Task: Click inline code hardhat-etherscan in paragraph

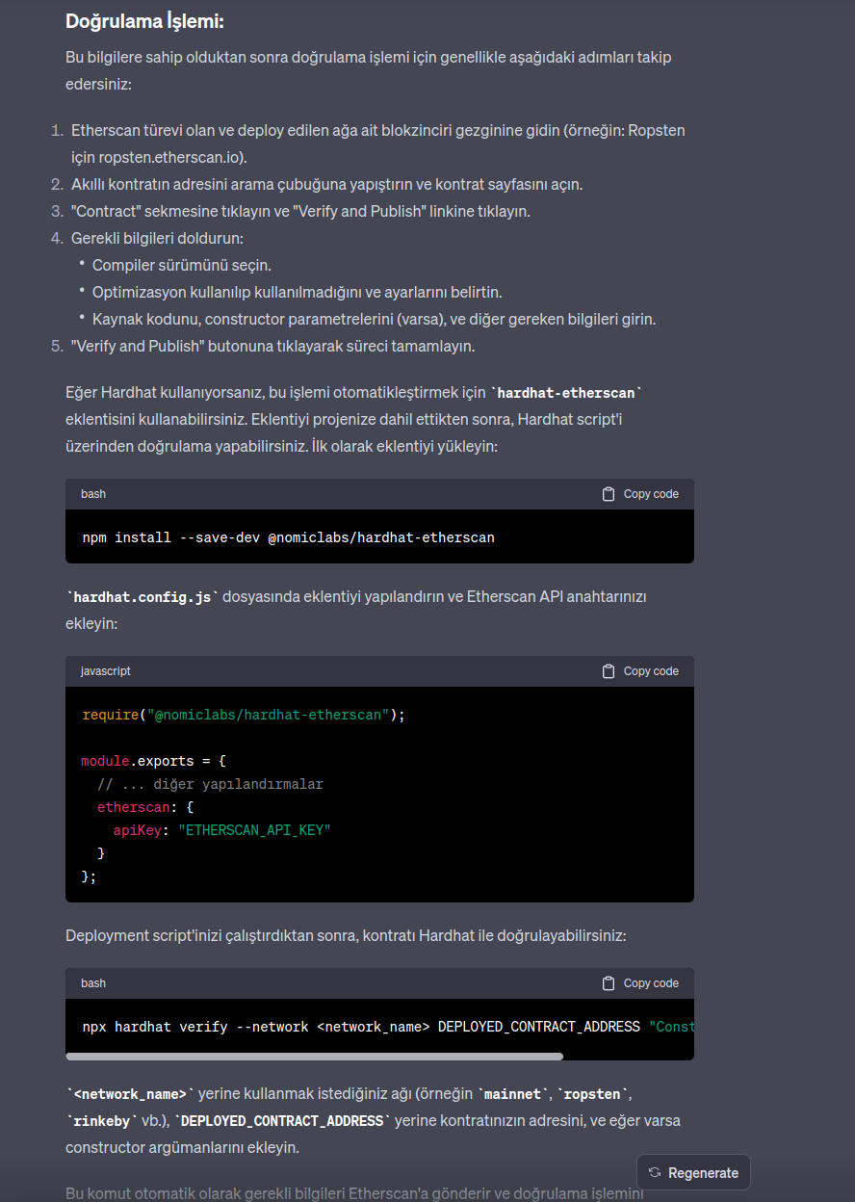Action: pyautogui.click(x=566, y=393)
